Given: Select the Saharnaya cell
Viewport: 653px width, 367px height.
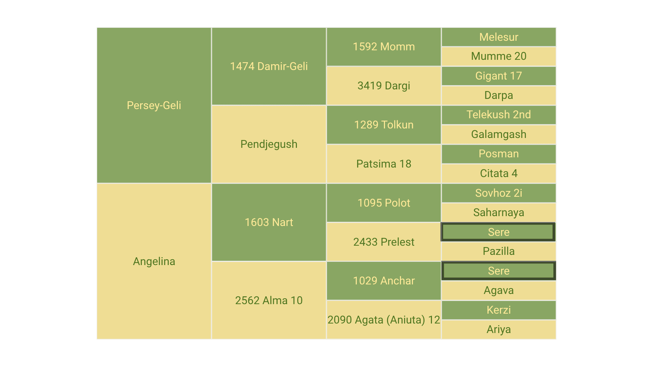Looking at the screenshot, I should point(499,212).
